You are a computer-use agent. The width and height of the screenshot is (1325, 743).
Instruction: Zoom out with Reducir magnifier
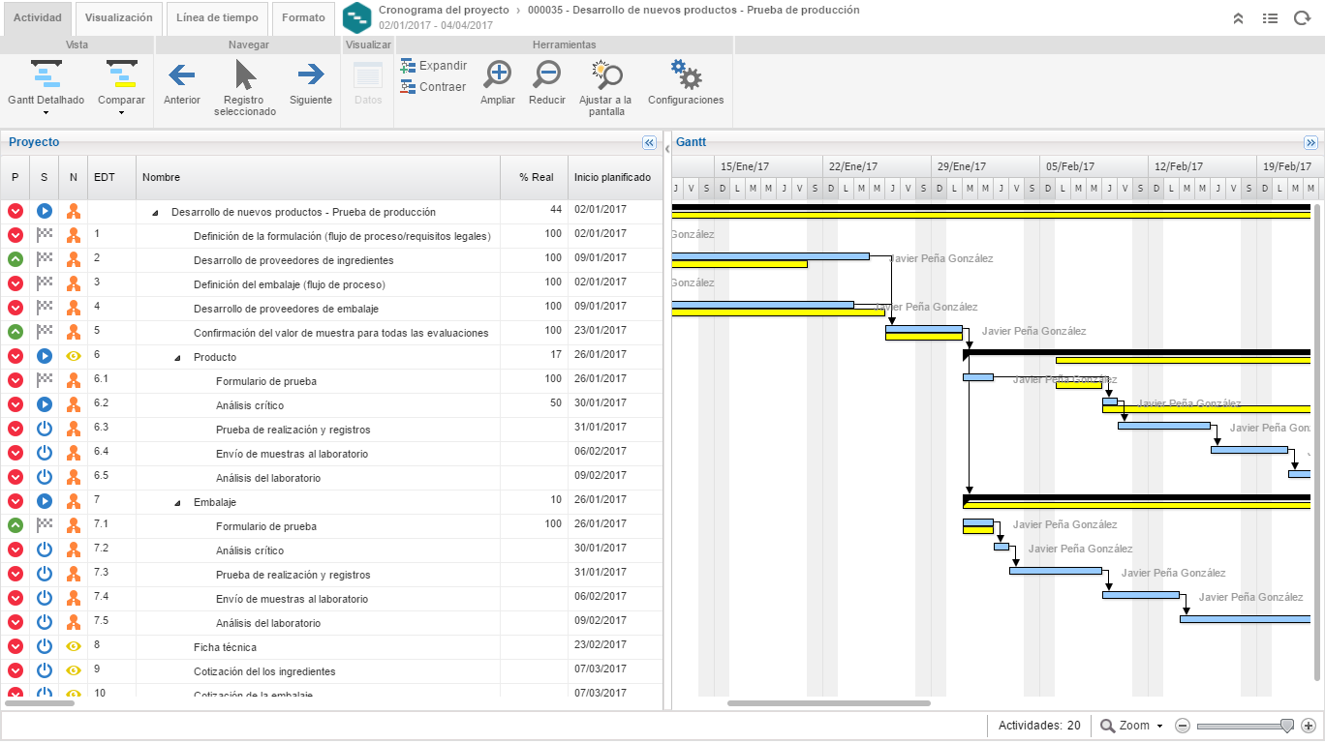(x=547, y=74)
